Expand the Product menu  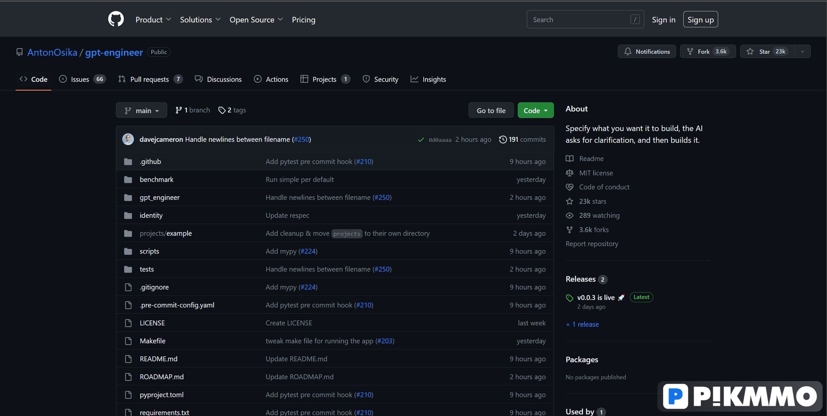pos(153,20)
